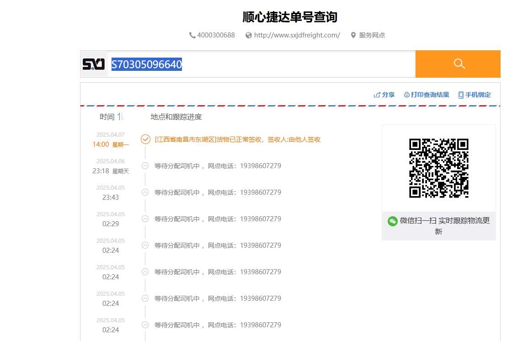Click the 23:43 timestamp
Image resolution: width=507 pixels, height=341 pixels.
pos(111,197)
